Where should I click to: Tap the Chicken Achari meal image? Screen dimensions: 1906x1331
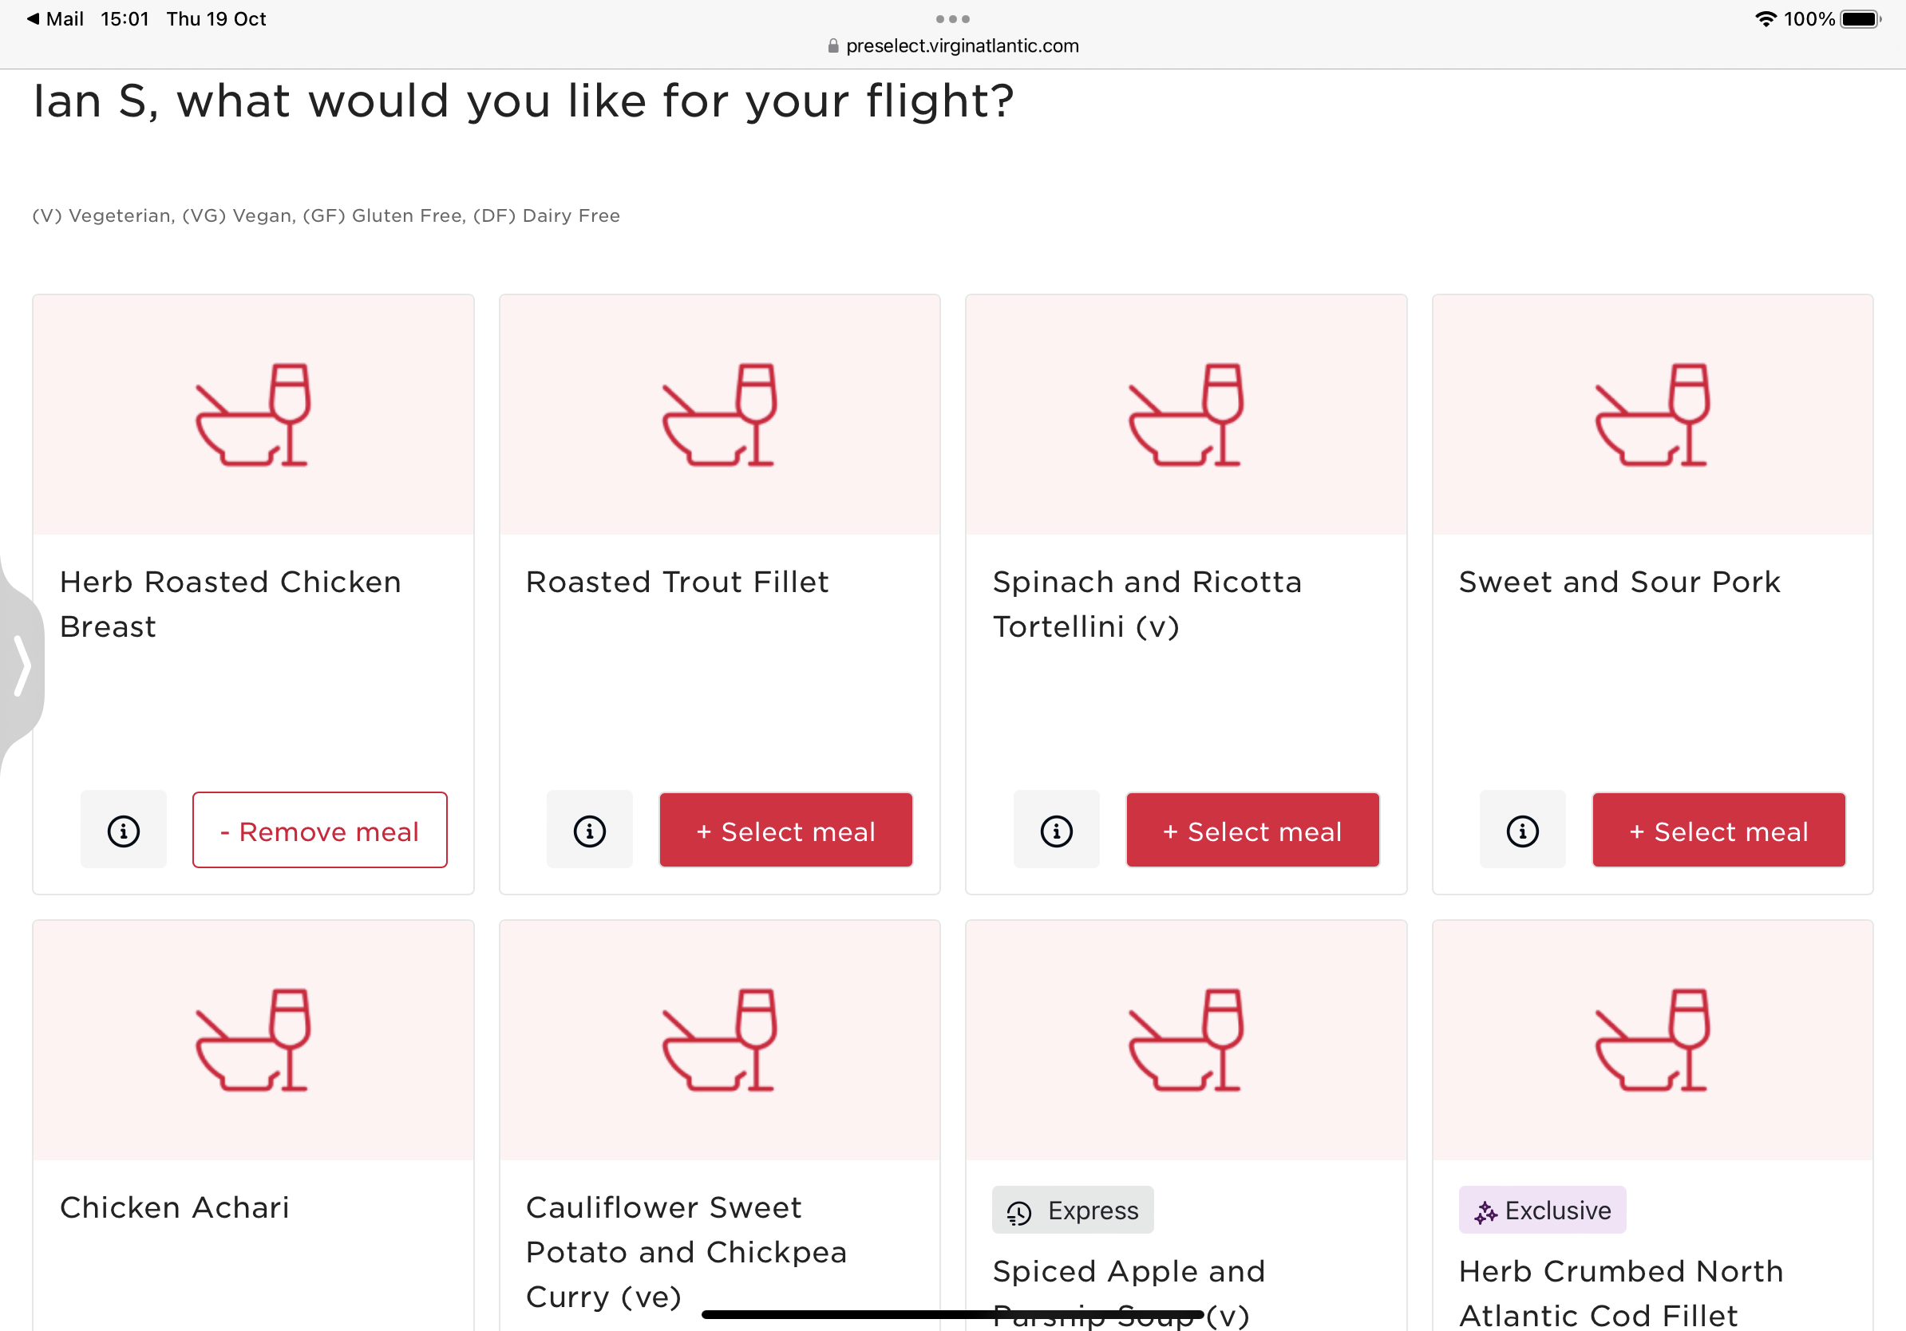(253, 1041)
